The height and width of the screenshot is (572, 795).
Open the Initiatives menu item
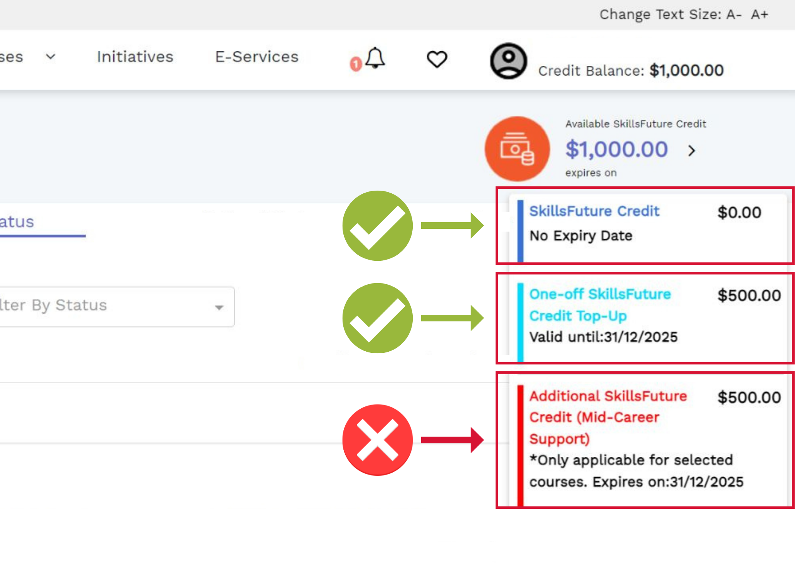[135, 57]
